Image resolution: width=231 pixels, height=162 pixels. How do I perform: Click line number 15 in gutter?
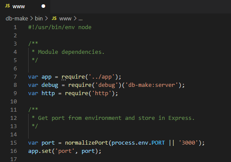pos(13,143)
